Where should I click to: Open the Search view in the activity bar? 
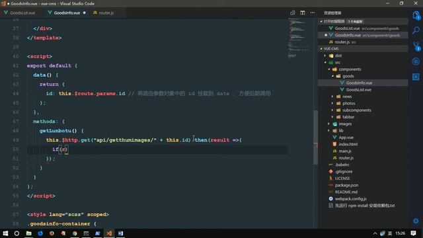point(416,30)
